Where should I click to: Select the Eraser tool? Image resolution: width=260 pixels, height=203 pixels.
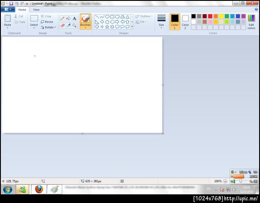click(62, 26)
